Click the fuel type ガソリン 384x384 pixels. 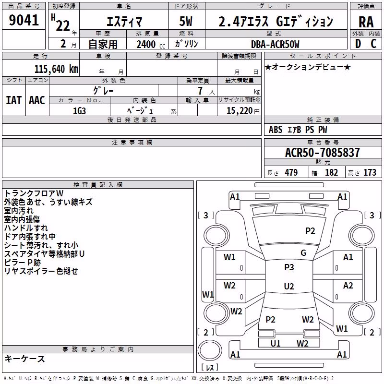pos(186,44)
